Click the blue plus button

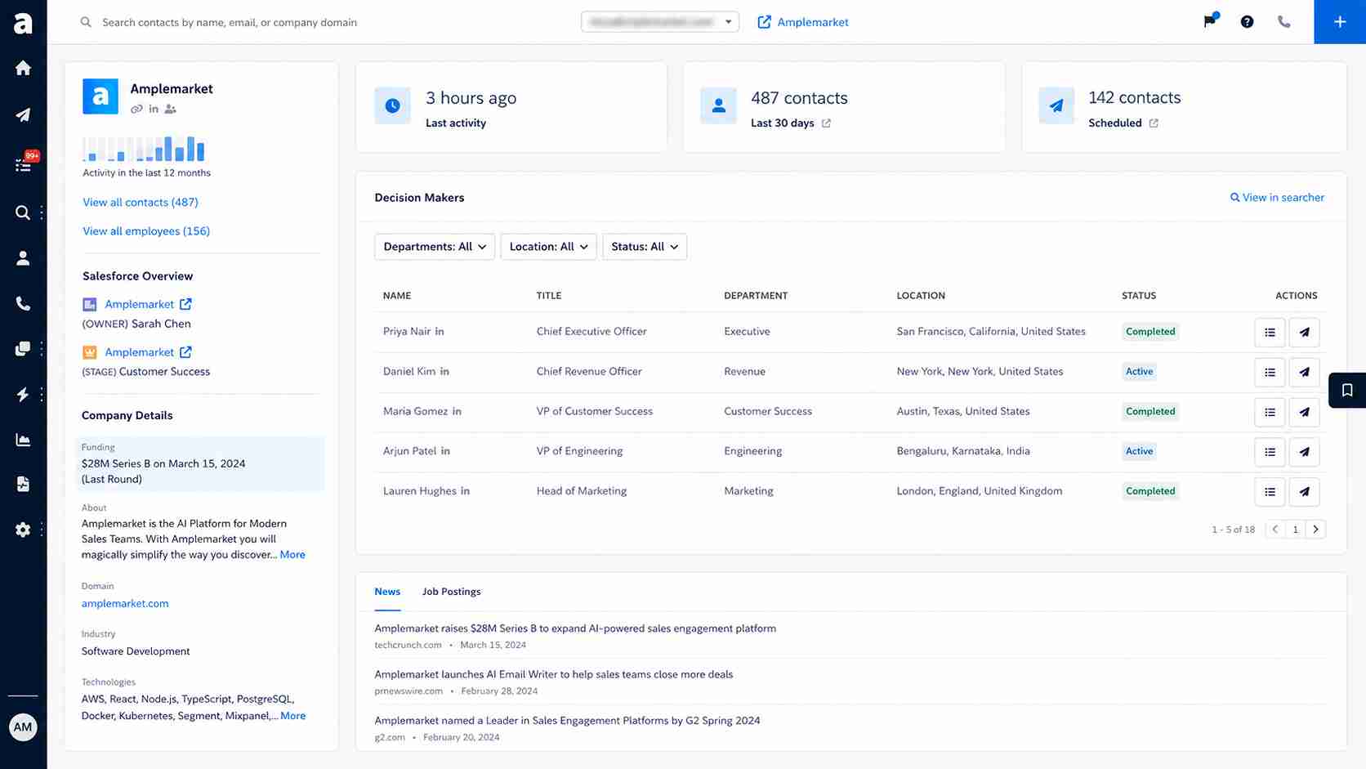click(x=1340, y=22)
